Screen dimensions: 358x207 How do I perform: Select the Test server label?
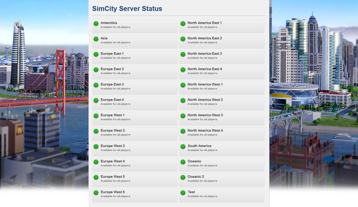(x=191, y=192)
